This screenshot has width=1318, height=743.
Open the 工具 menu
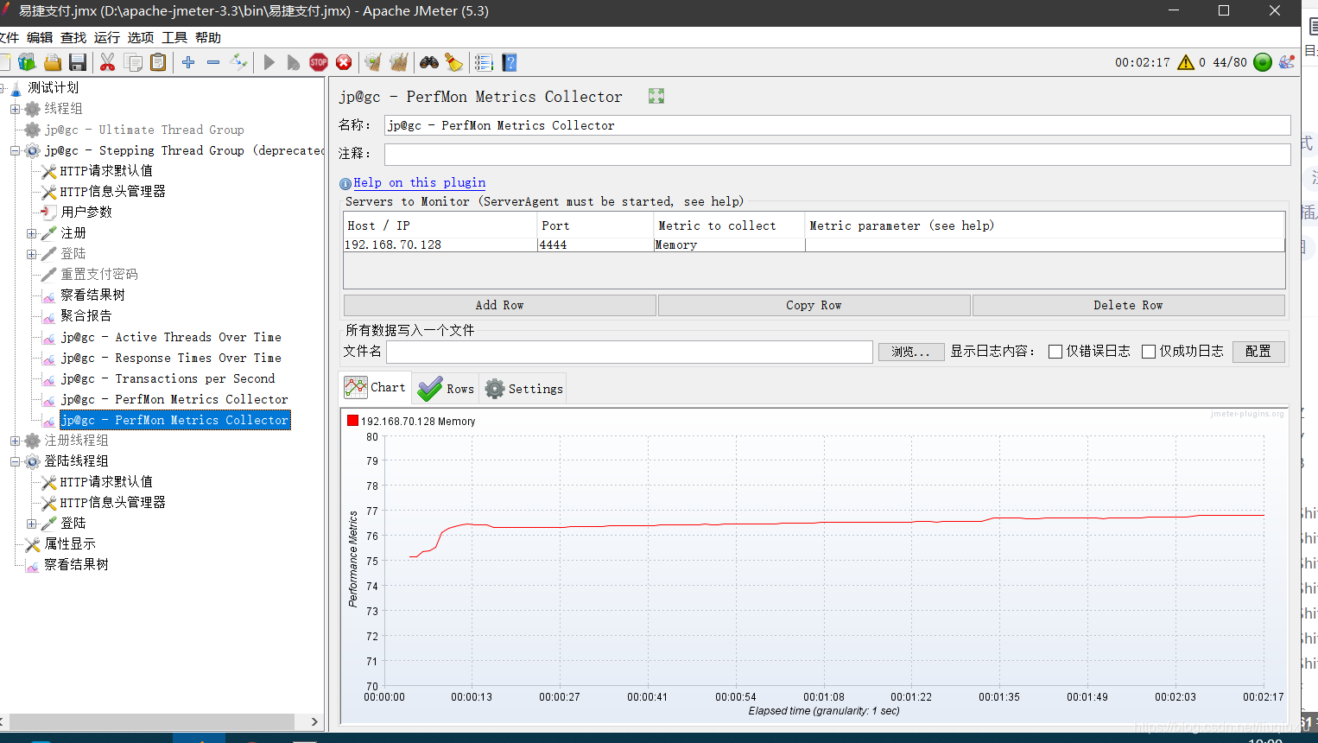coord(174,38)
